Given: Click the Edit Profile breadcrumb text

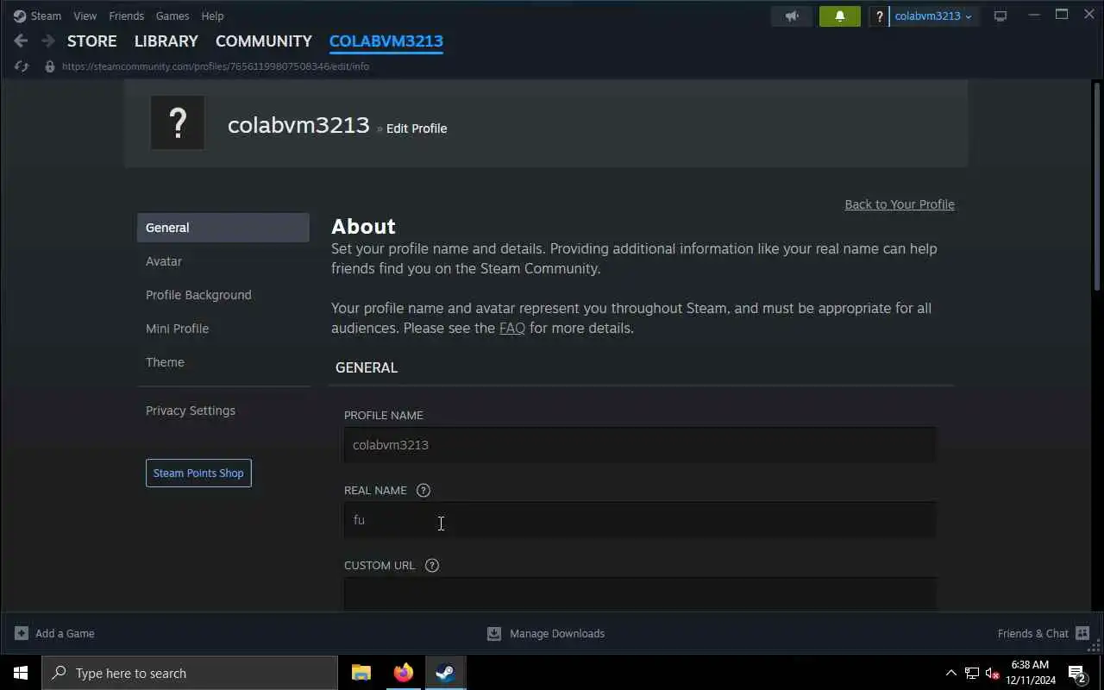Looking at the screenshot, I should 417,129.
